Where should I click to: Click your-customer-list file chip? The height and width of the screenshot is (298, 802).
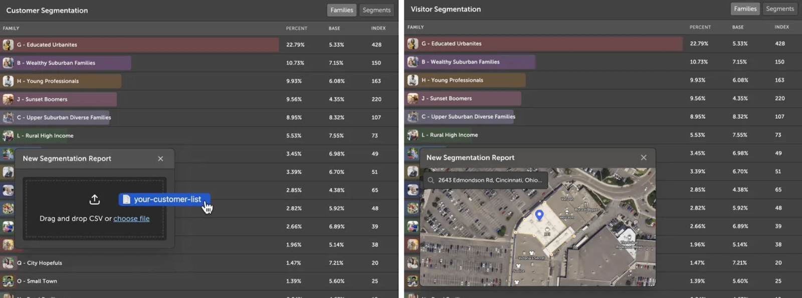164,199
